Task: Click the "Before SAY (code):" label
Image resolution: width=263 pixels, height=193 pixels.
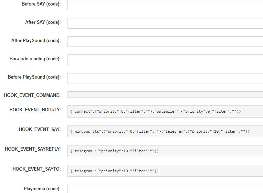Action: 41,4
